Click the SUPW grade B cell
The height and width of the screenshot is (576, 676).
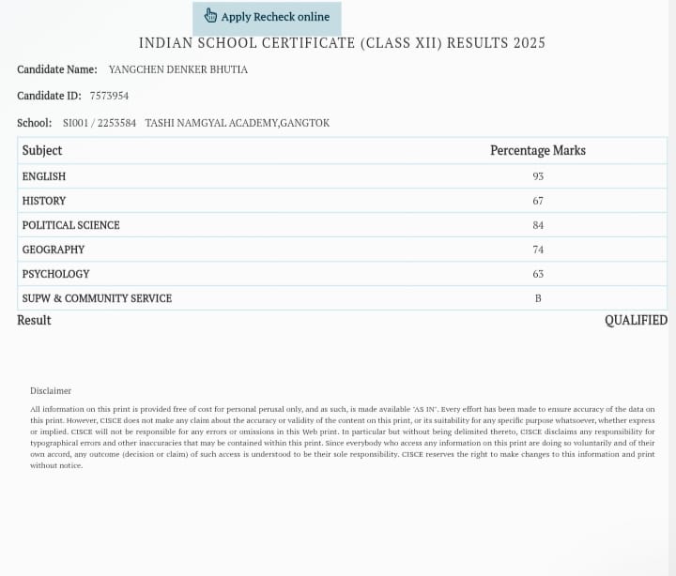[x=538, y=298]
